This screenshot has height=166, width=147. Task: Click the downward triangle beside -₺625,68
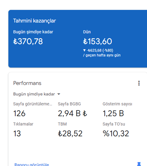pyautogui.click(x=84, y=50)
